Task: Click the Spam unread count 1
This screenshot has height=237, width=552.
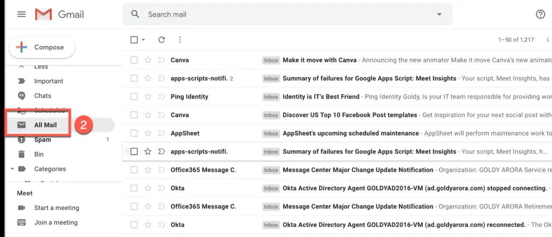Action: click(x=107, y=140)
